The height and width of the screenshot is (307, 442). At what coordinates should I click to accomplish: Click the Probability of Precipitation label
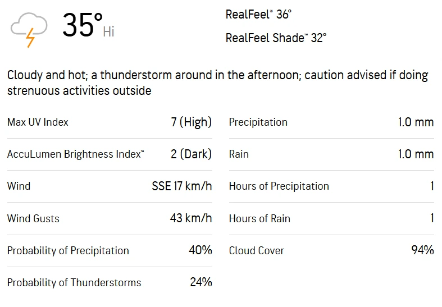(68, 250)
